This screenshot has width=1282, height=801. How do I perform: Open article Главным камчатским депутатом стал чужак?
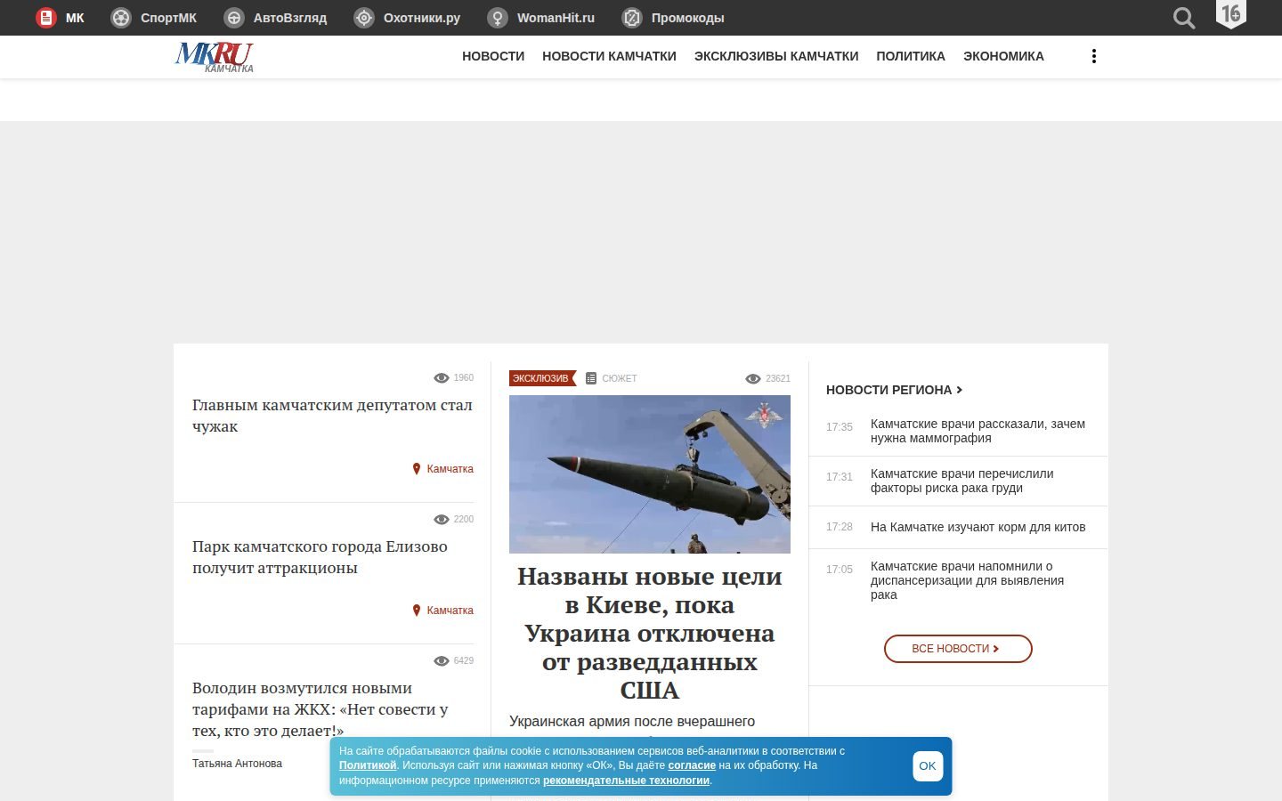(x=332, y=416)
